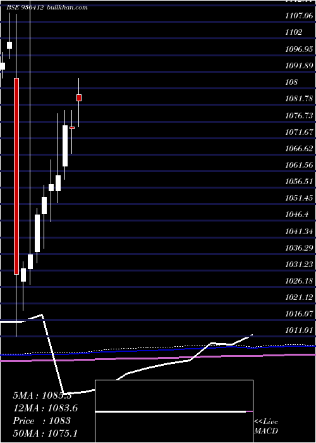Click the <<Live MACD label

tap(266, 427)
